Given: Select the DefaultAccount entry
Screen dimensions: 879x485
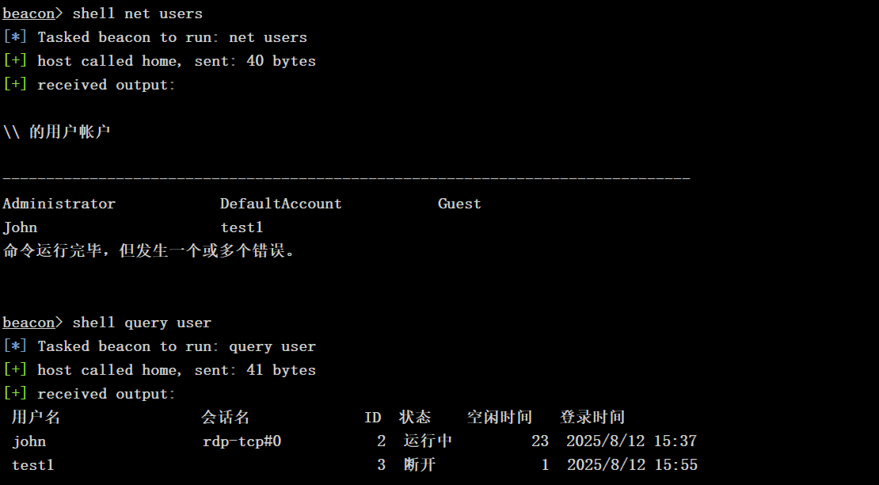Looking at the screenshot, I should click(x=280, y=204).
